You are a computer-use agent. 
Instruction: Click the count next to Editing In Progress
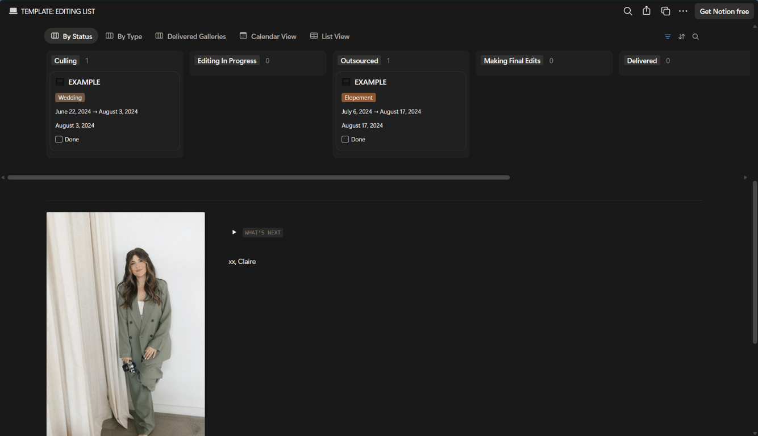(x=268, y=61)
